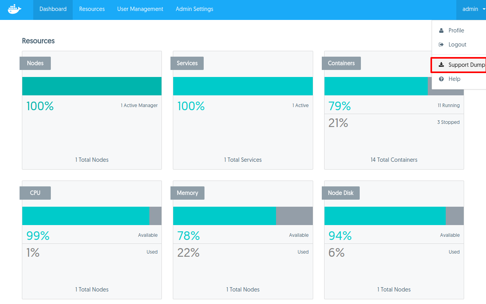486x304 pixels.
Task: Select the Nodes card label
Action: [35, 63]
